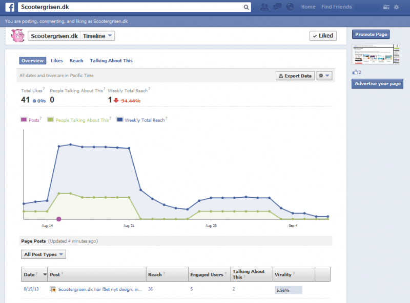Image resolution: width=410 pixels, height=303 pixels.
Task: Click the post type icon in the 8/15/13 row
Action: (x=53, y=289)
